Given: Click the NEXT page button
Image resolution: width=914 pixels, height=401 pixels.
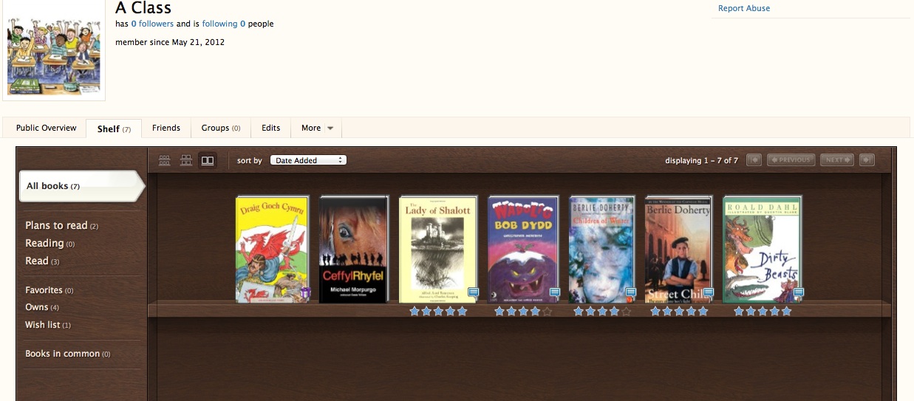Looking at the screenshot, I should 837,160.
